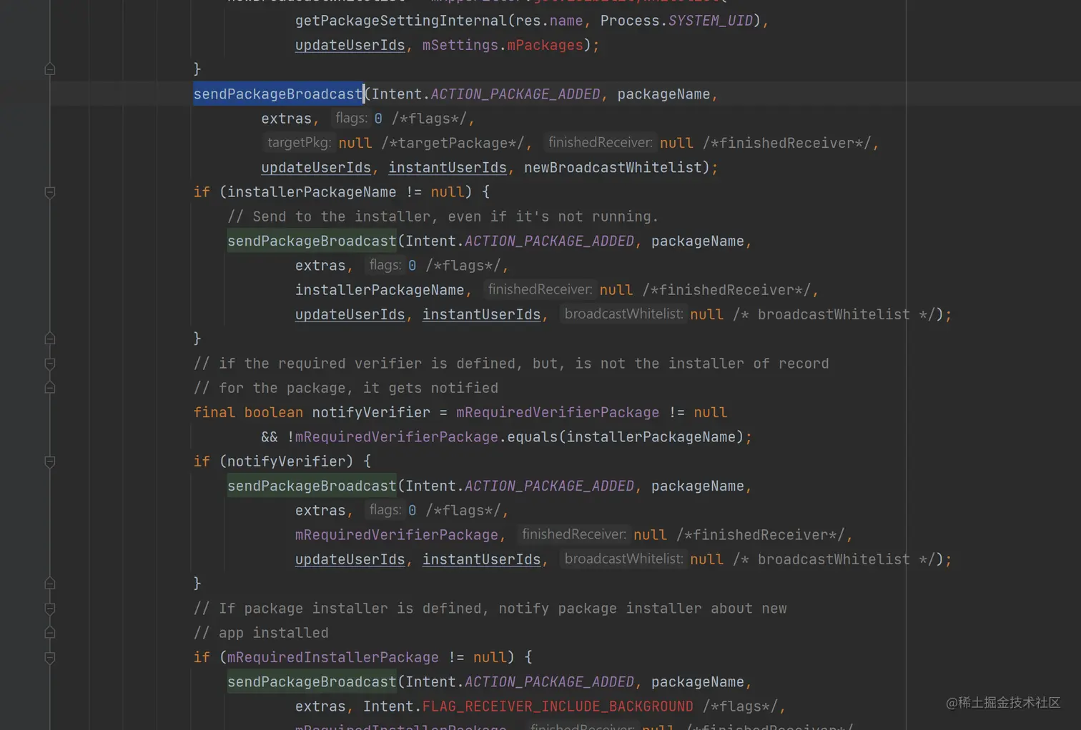
Task: Click /*targetPackage*/ comment
Action: click(x=453, y=143)
